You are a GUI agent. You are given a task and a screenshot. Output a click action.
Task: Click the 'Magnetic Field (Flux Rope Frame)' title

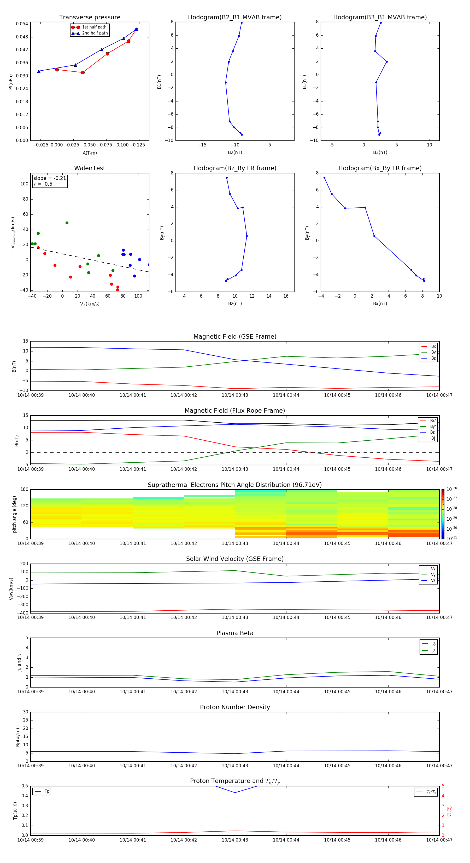[235, 411]
